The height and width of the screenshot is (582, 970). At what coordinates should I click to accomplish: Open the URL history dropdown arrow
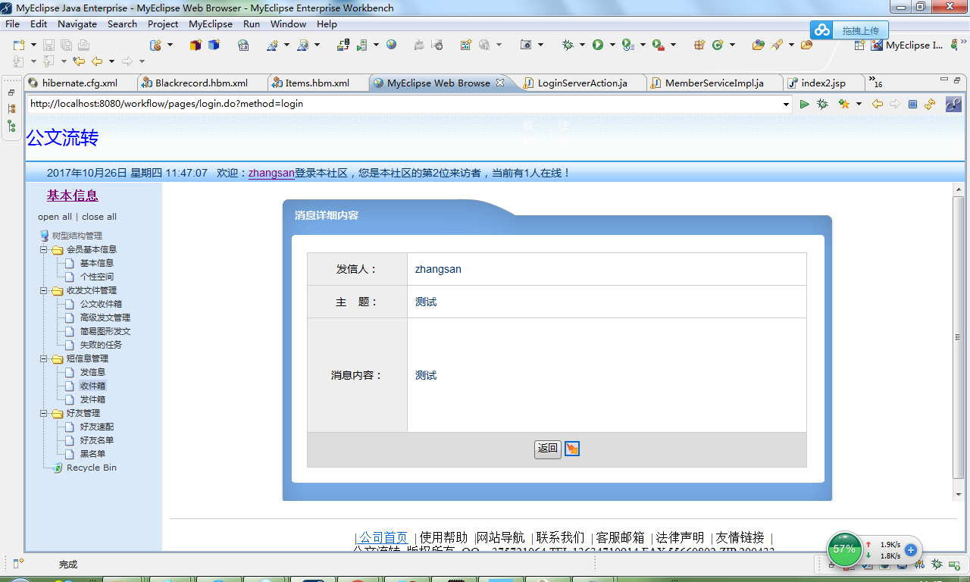pyautogui.click(x=786, y=104)
